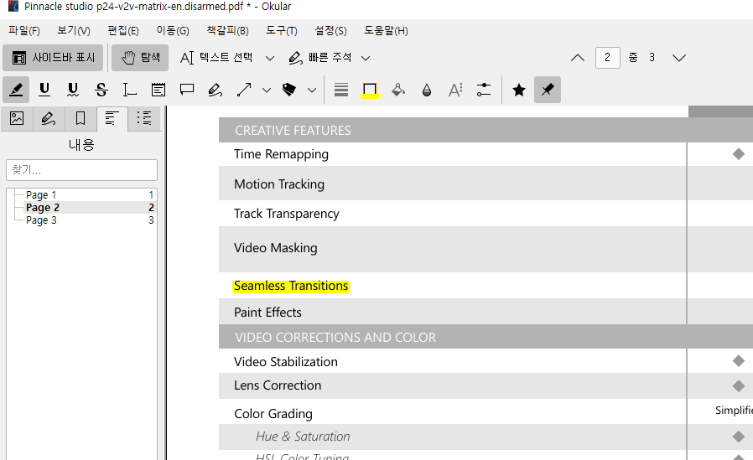753x460 pixels.
Task: Switch to the annotations sidebar tab
Action: (49, 118)
